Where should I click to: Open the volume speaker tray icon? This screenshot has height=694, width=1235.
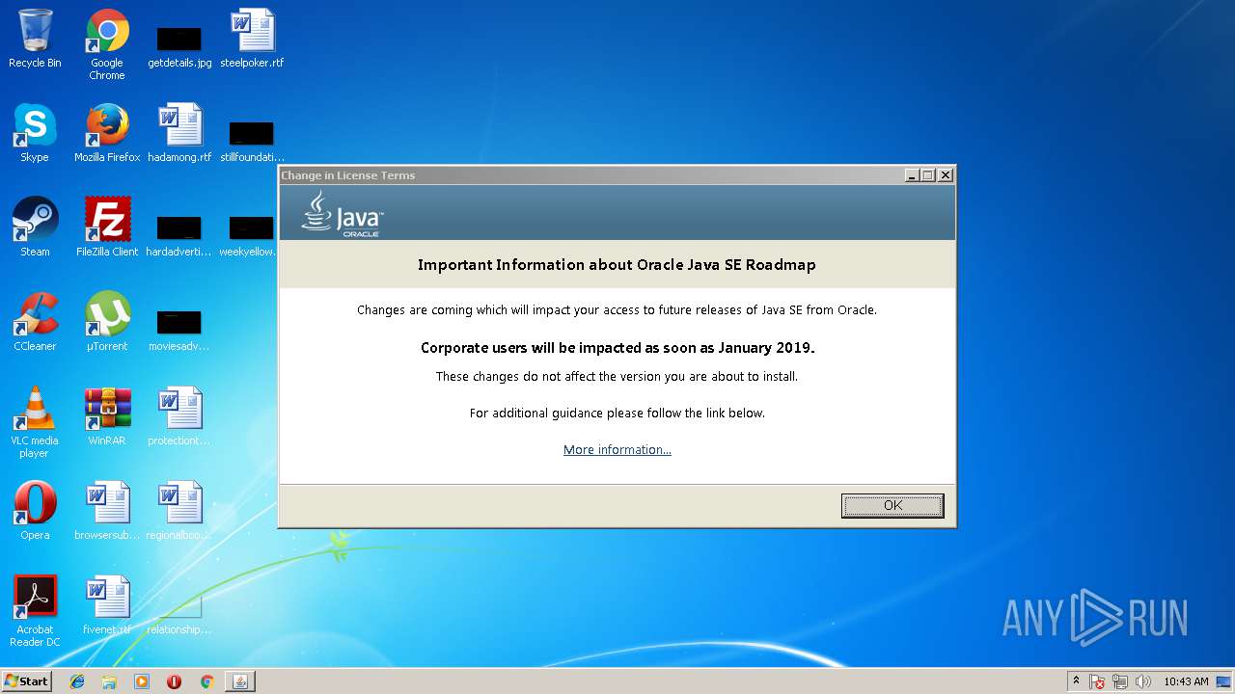pos(1143,681)
